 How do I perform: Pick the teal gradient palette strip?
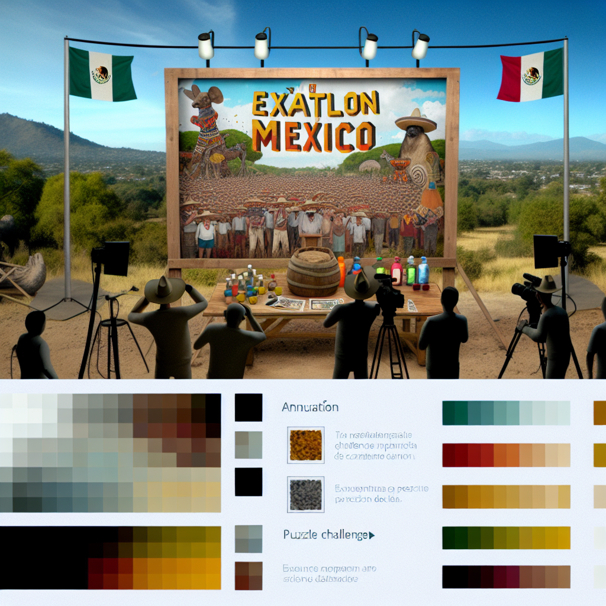[x=506, y=413]
